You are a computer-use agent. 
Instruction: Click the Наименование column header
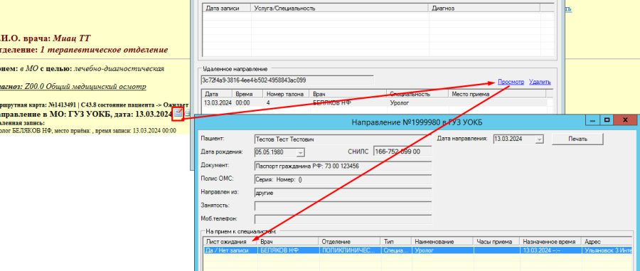coord(442,242)
